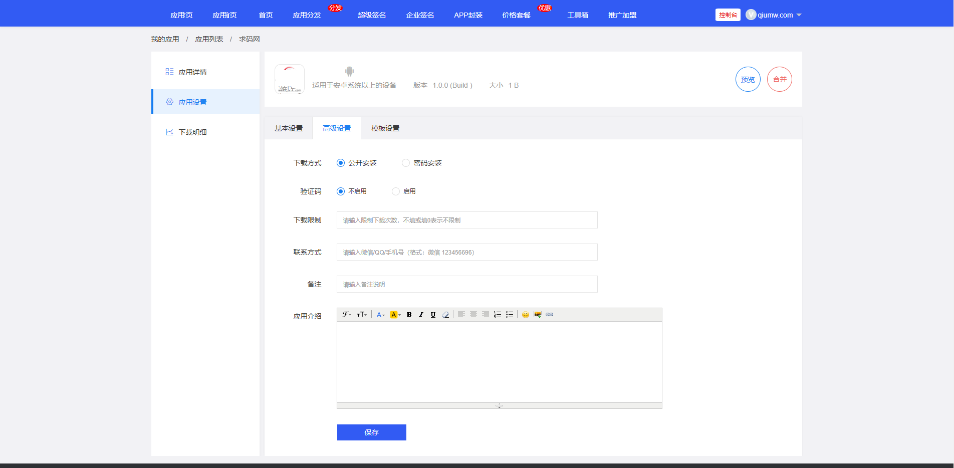This screenshot has width=954, height=468.
Task: Apply italic formatting in the editor
Action: click(x=421, y=315)
